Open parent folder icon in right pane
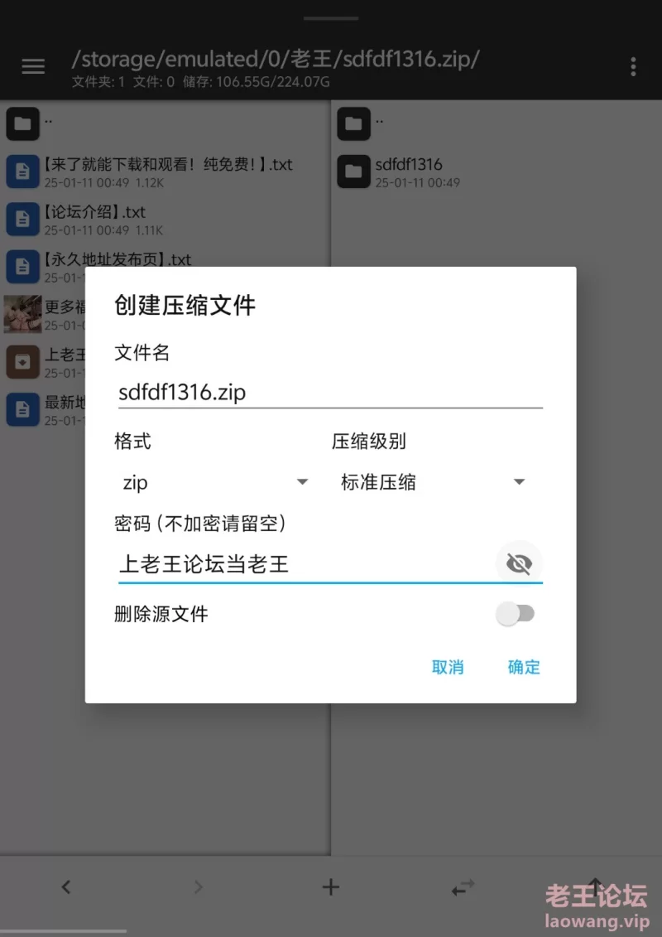This screenshot has height=937, width=662. pos(353,123)
